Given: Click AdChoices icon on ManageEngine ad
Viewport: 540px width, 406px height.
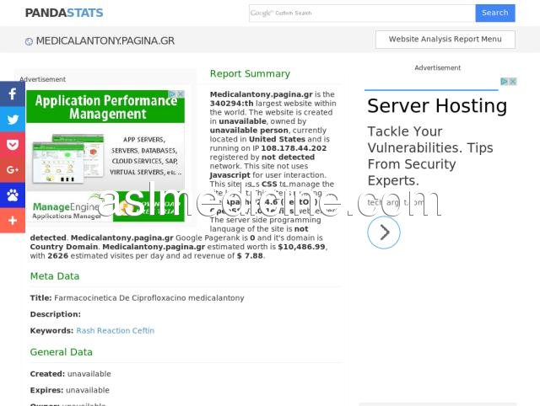Looking at the screenshot, I should tap(172, 93).
